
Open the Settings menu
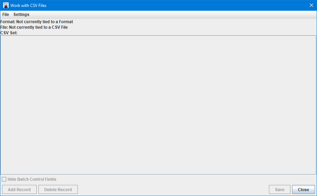click(x=21, y=15)
